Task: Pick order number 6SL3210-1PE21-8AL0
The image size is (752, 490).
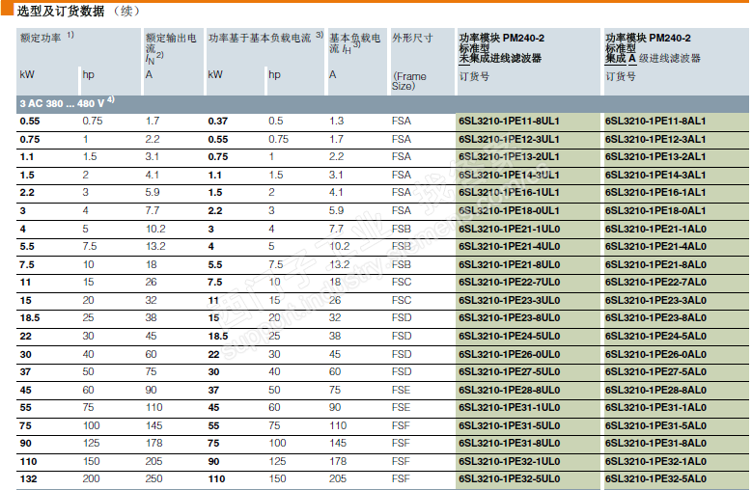Action: click(x=655, y=265)
